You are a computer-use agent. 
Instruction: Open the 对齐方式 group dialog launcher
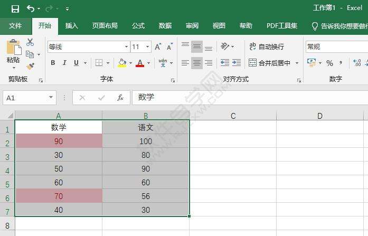[299, 80]
